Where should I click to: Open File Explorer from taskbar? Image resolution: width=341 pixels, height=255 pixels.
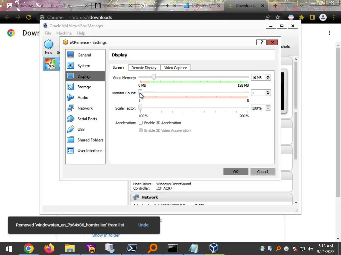(70, 248)
